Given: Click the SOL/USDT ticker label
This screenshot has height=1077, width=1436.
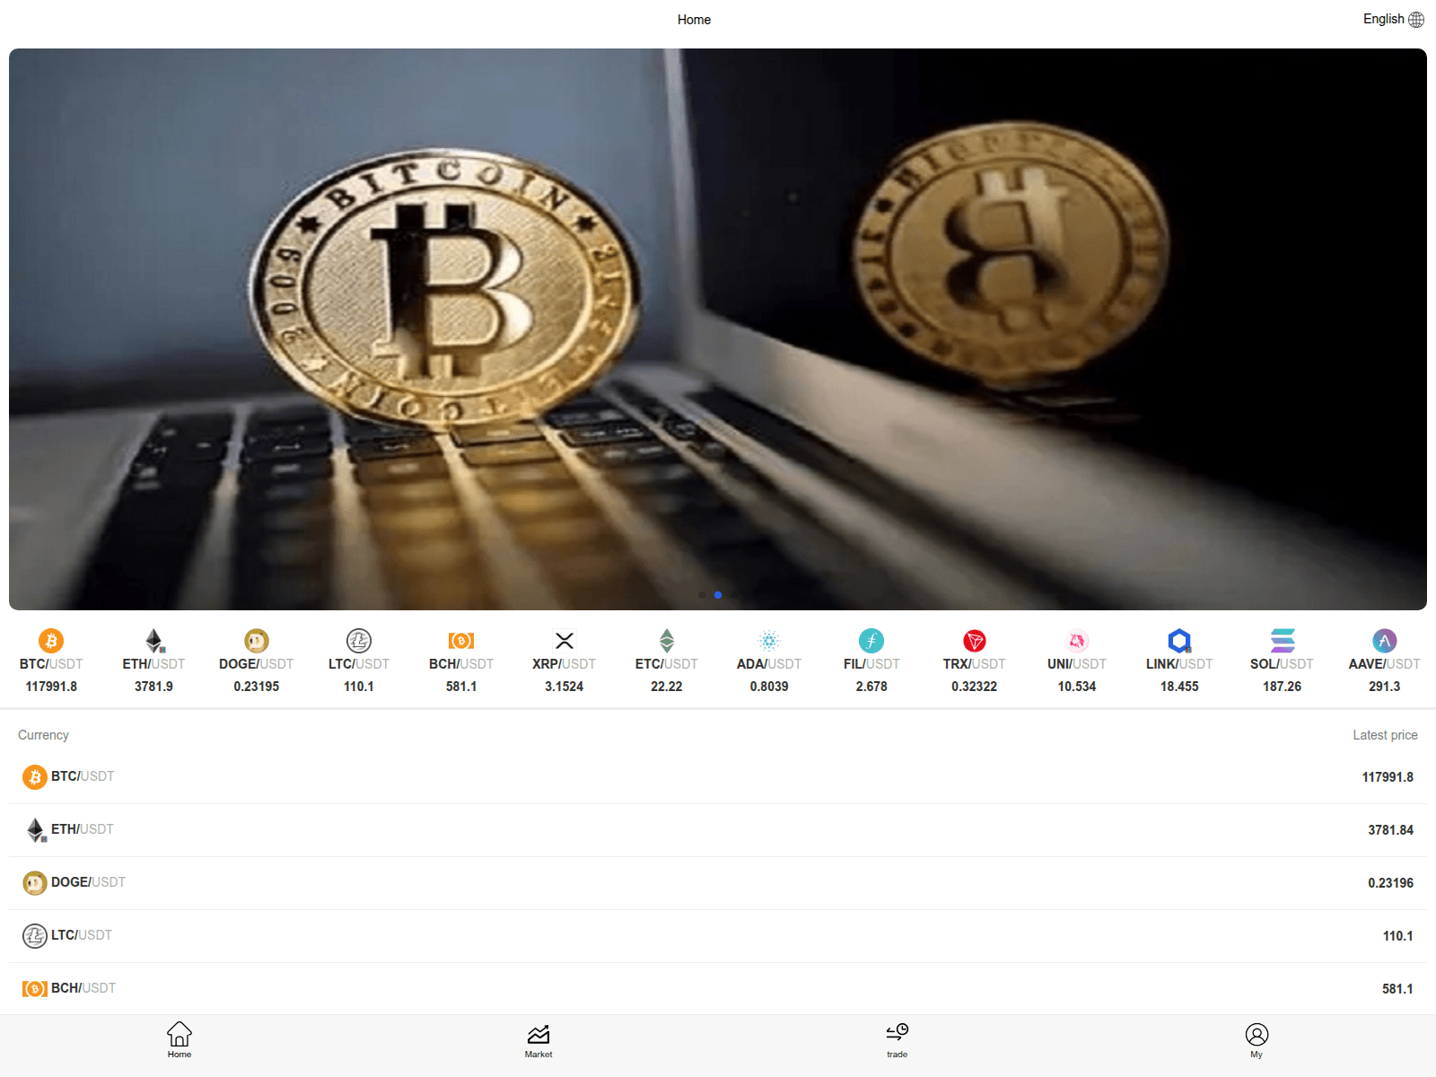Looking at the screenshot, I should coord(1283,664).
